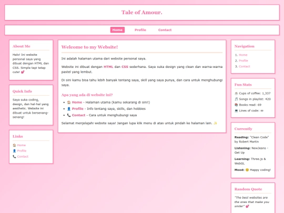
Task: Click the About Me card heading
Action: 22,46
